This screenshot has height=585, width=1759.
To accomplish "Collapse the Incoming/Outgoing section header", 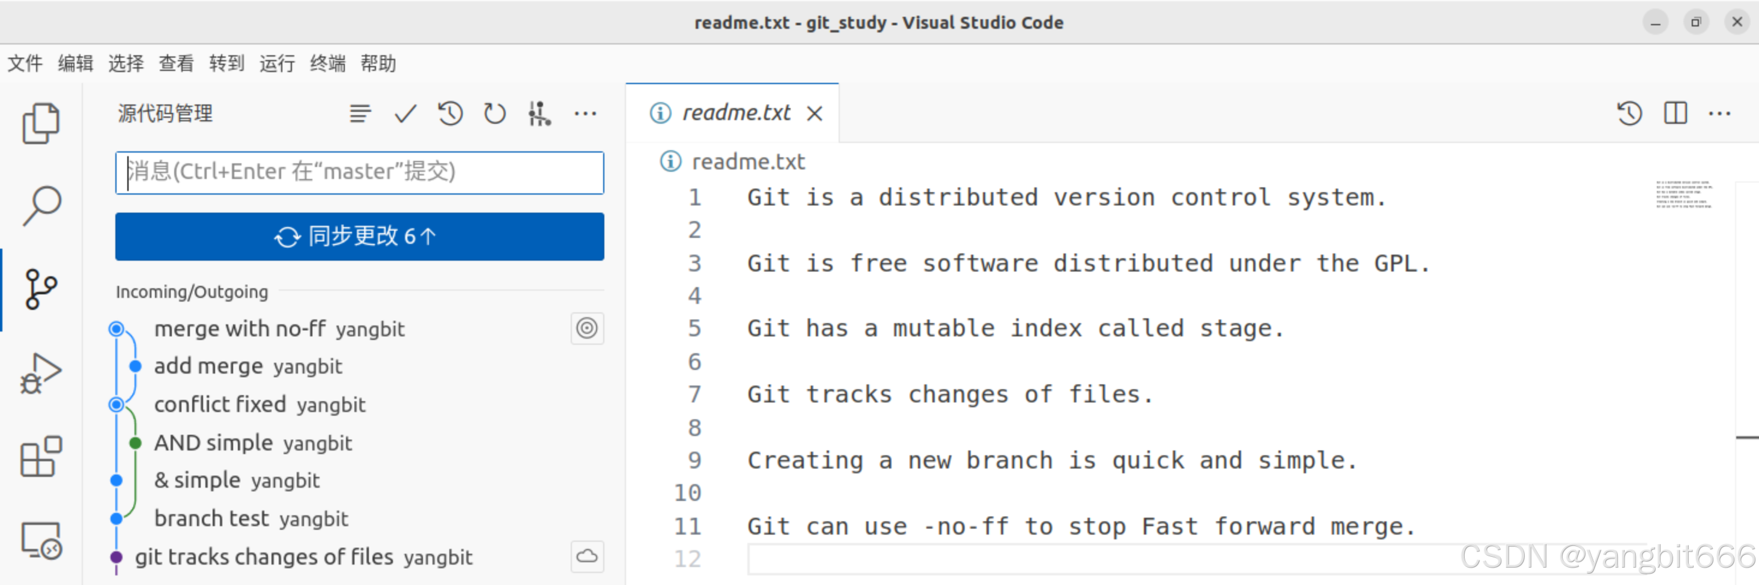I will tap(192, 292).
